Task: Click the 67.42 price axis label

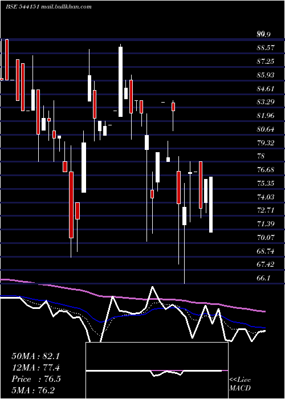Action: 266,264
